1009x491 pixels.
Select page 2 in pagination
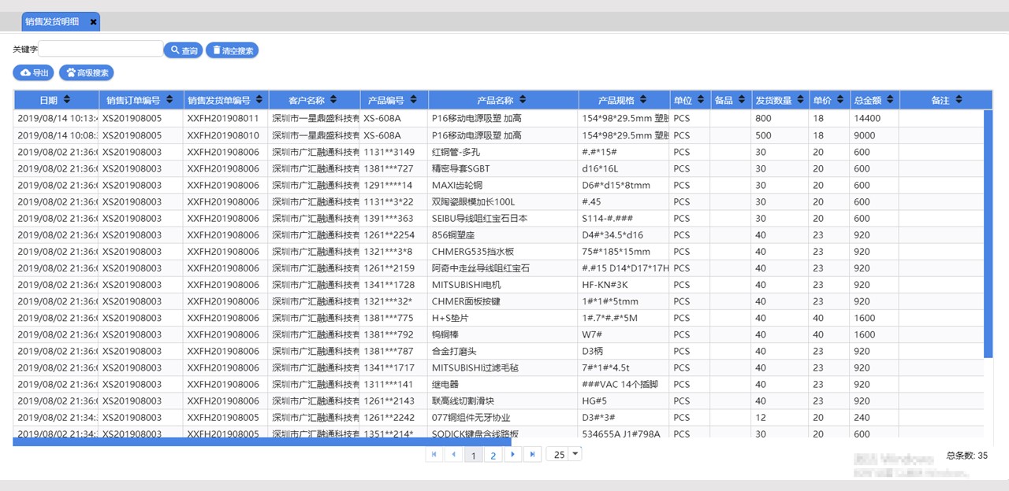[x=493, y=455]
